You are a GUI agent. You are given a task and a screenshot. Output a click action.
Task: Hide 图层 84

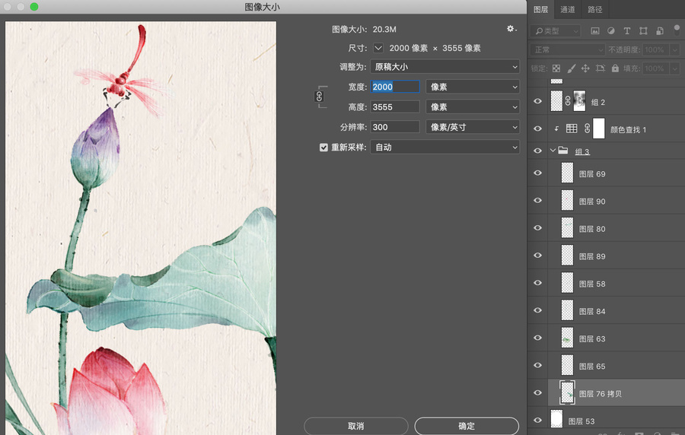pyautogui.click(x=538, y=310)
